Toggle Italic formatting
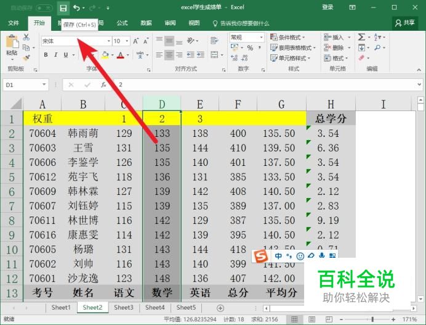This screenshot has height=325, width=426. (x=55, y=55)
